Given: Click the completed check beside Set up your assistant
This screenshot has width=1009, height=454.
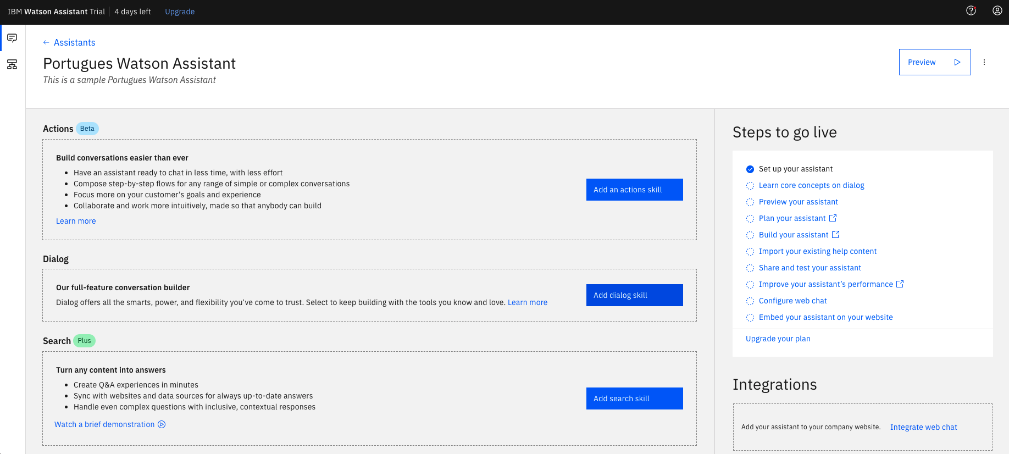Looking at the screenshot, I should click(750, 169).
